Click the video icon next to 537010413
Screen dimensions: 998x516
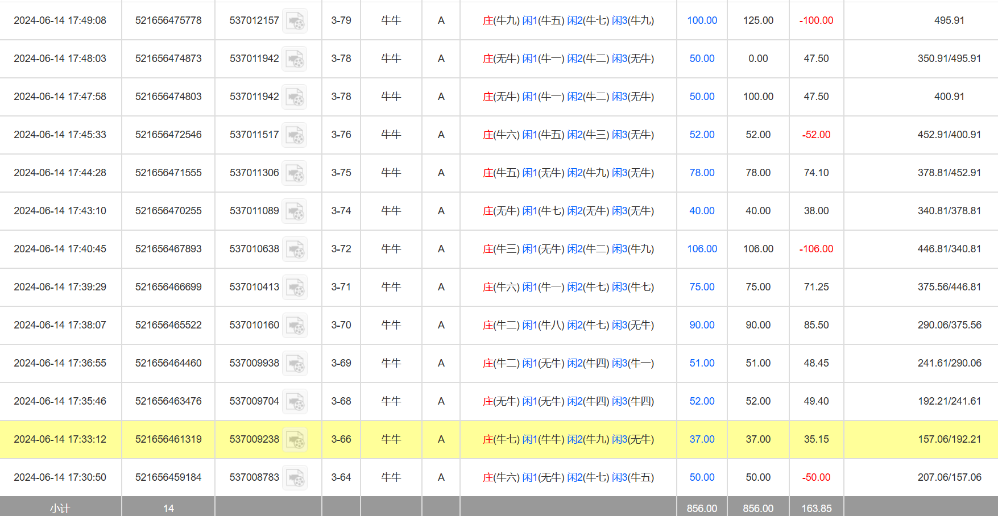295,288
